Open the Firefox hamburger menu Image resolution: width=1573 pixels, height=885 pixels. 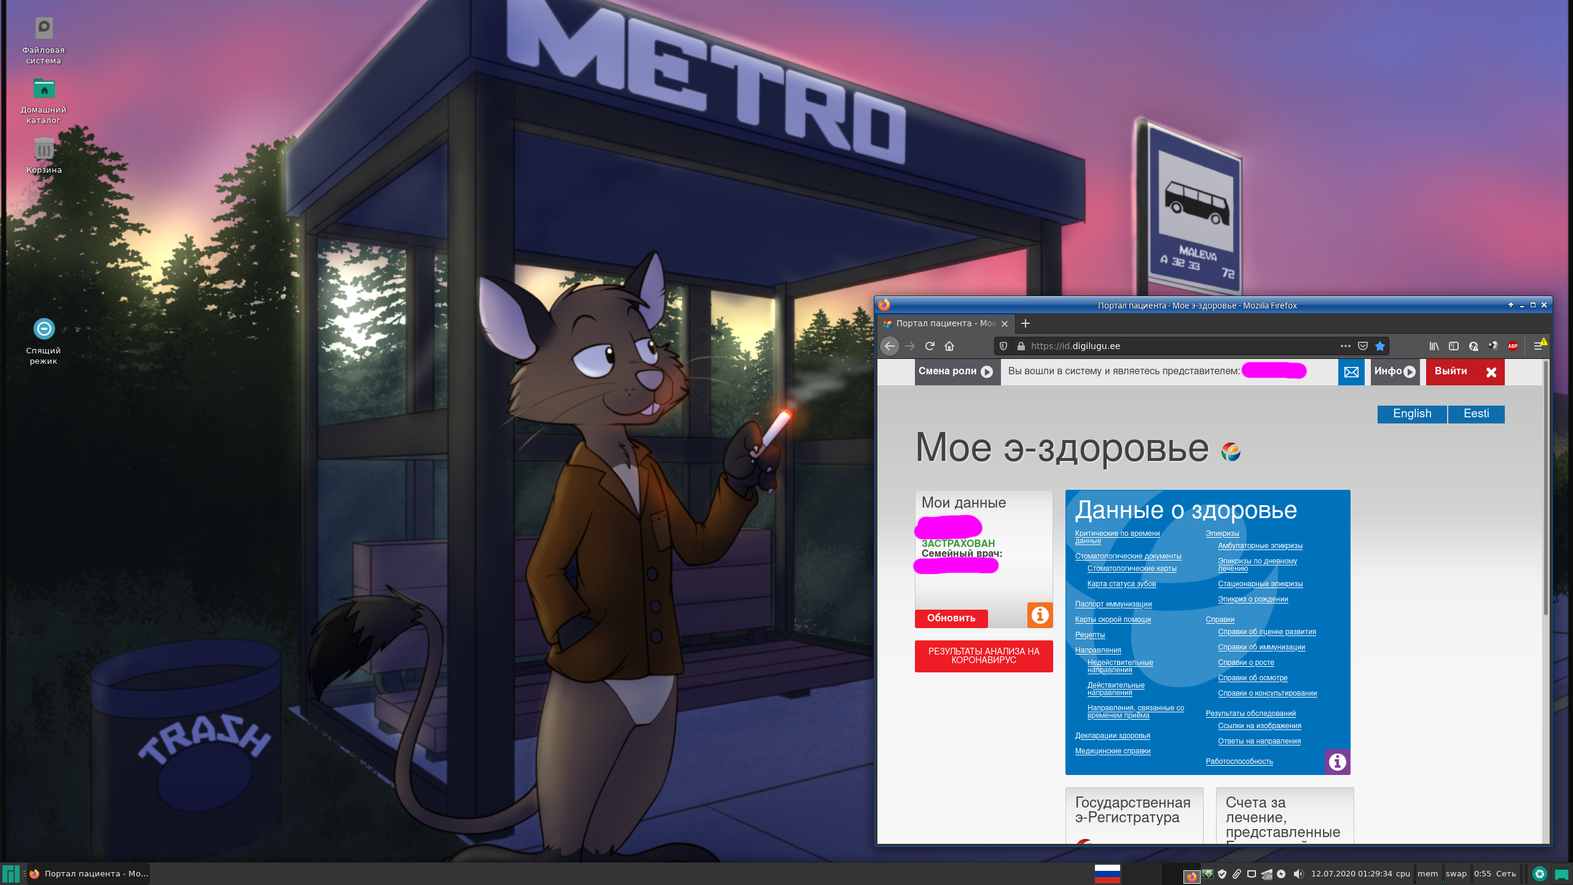point(1539,346)
